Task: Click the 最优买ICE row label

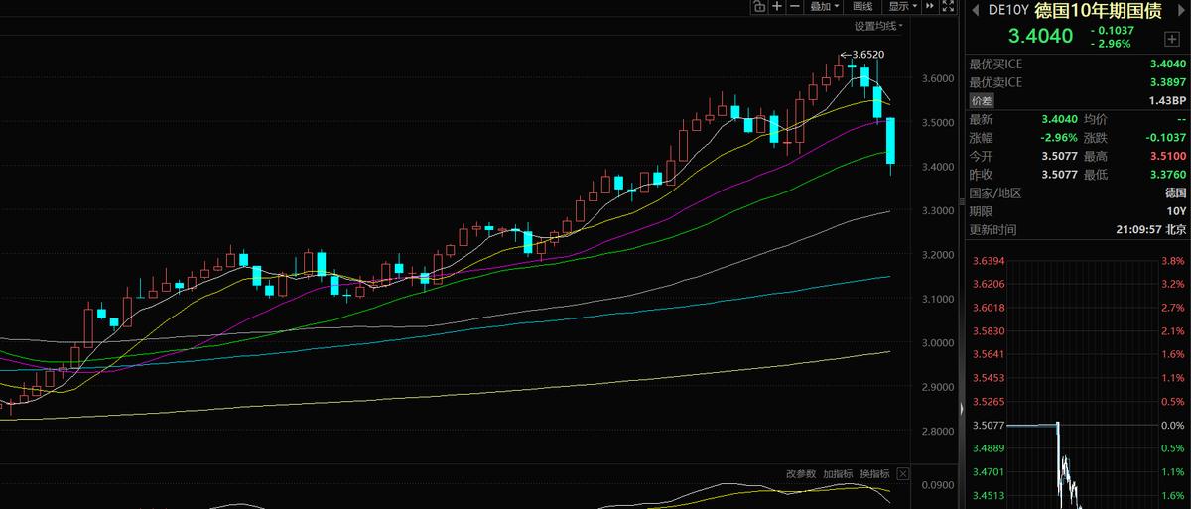Action: (x=995, y=64)
